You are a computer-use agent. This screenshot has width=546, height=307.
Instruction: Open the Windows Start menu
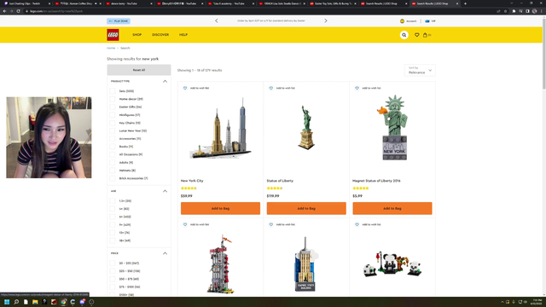tap(7, 302)
